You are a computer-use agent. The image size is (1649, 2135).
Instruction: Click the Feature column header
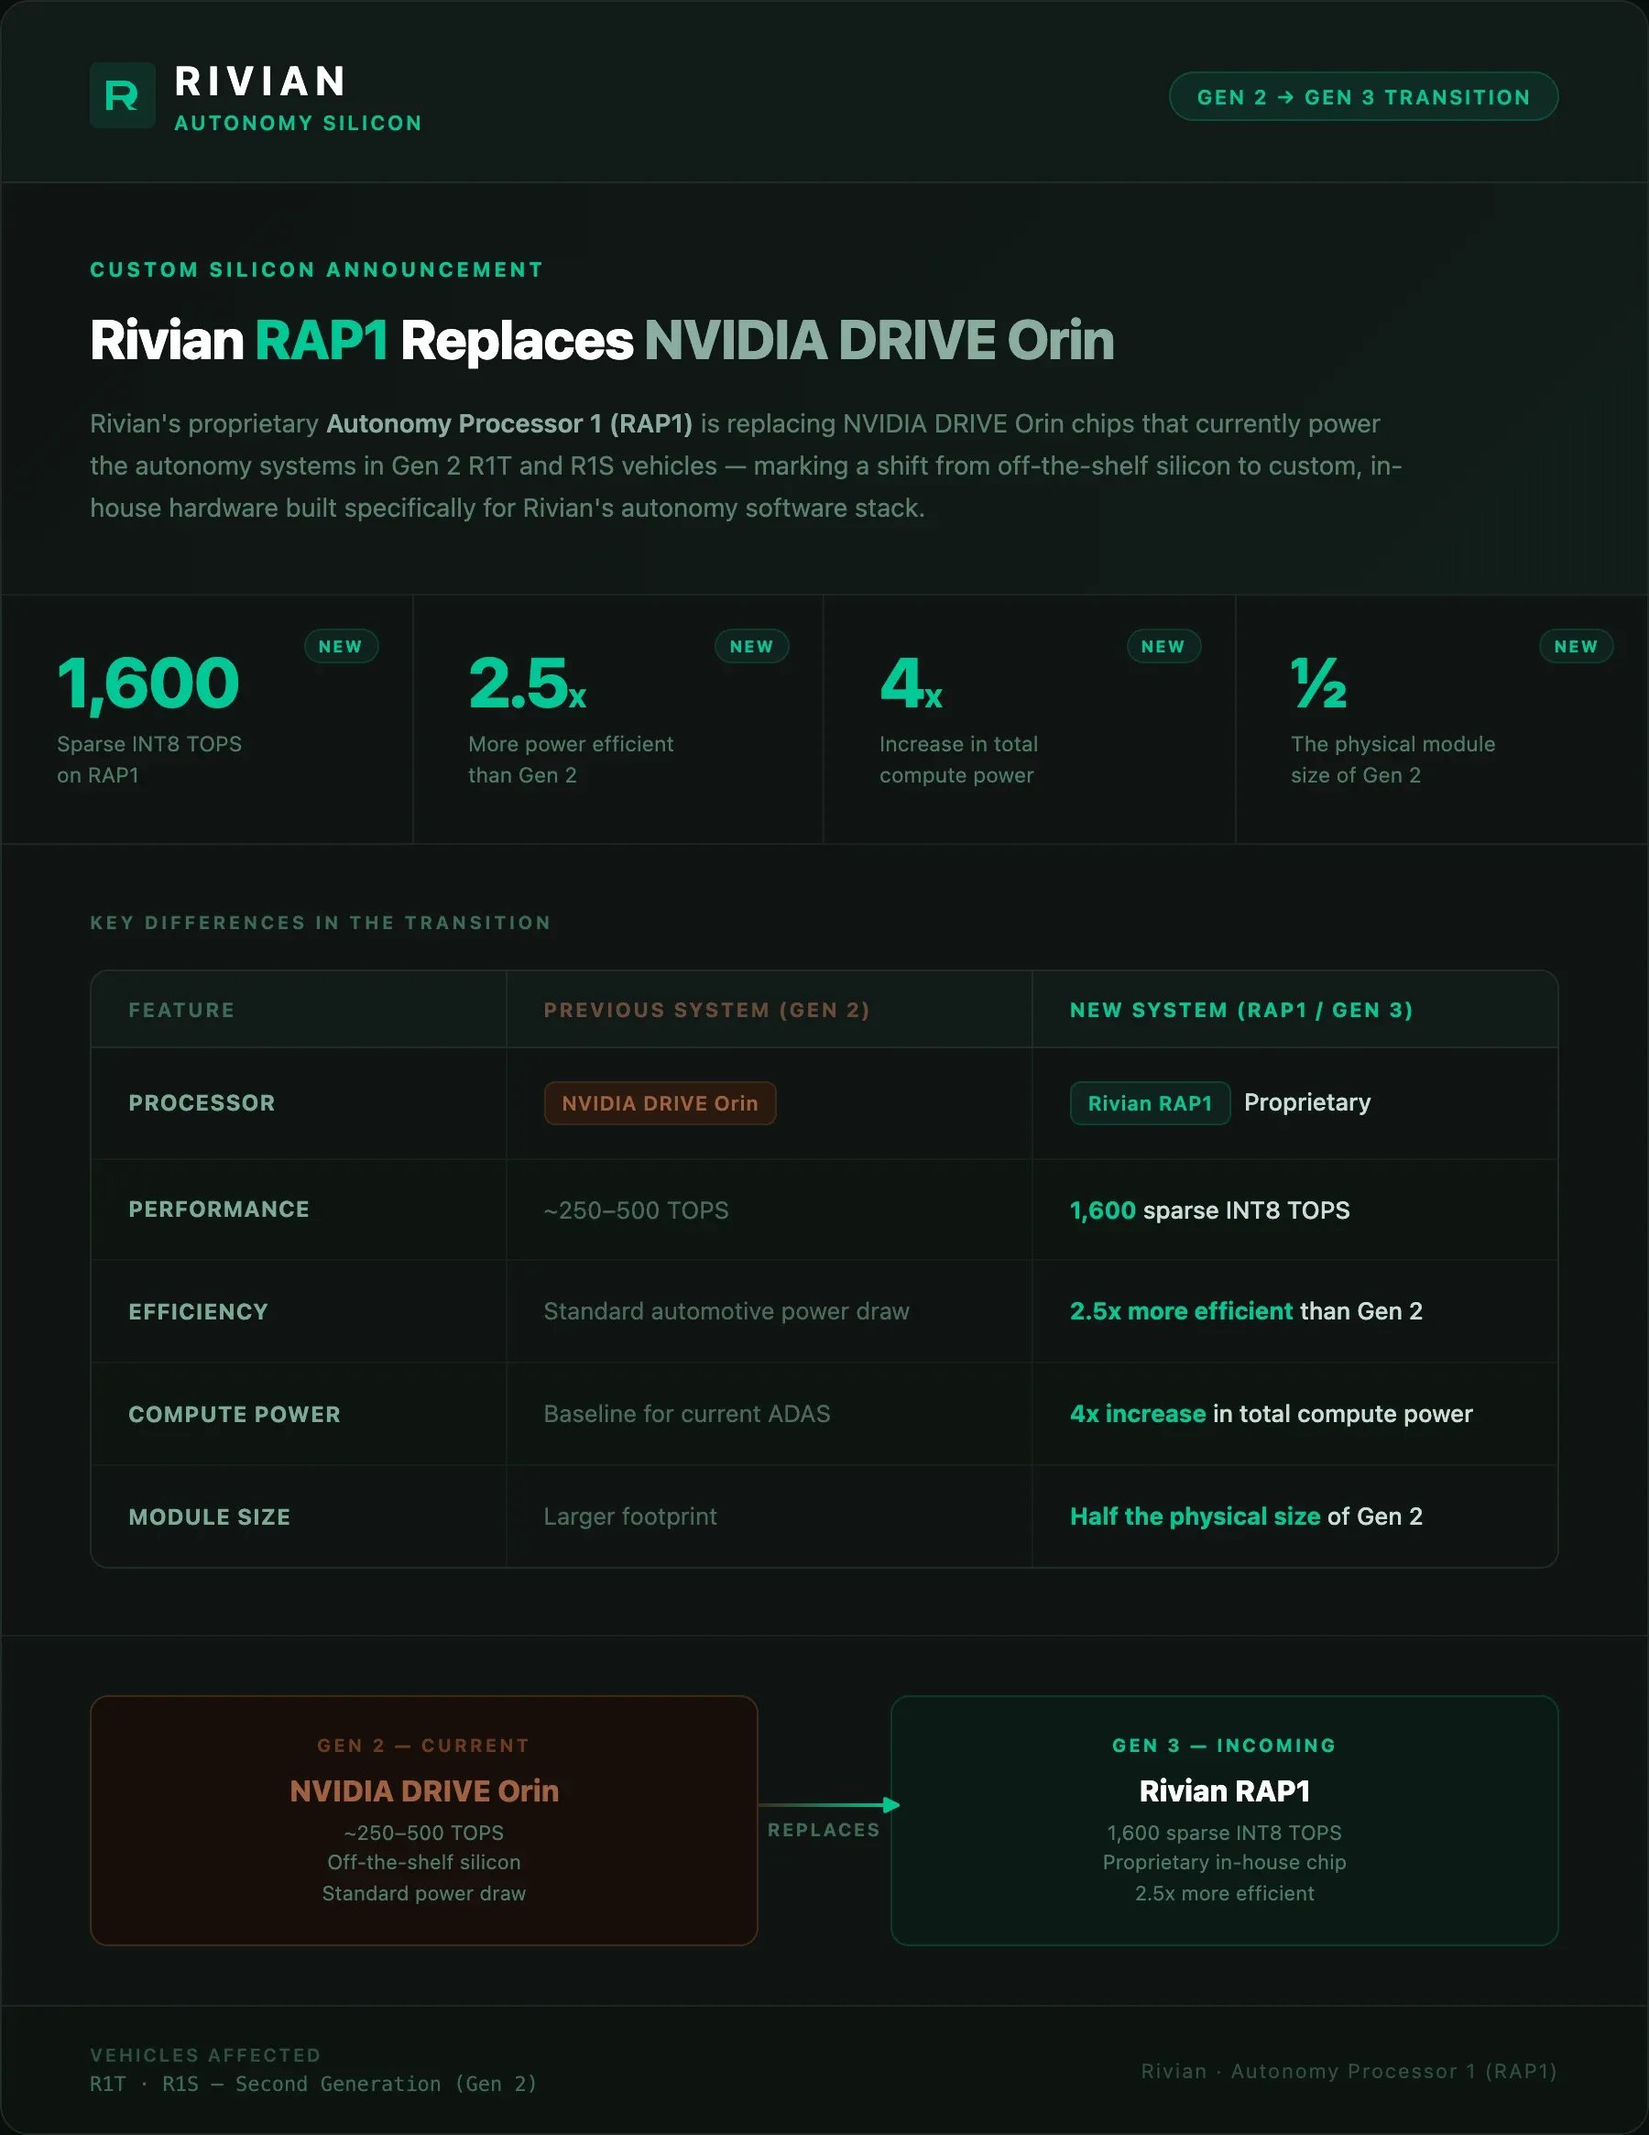[x=181, y=1010]
